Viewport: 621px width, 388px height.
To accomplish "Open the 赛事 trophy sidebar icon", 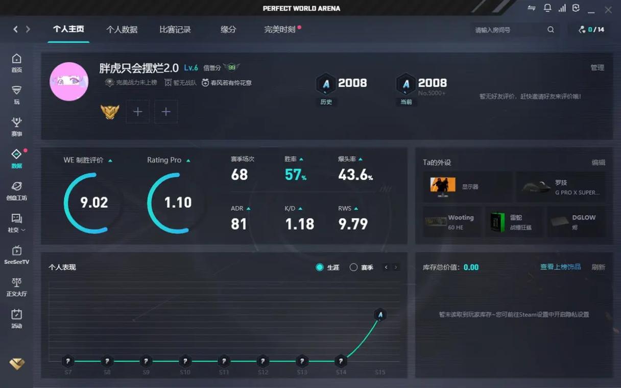I will pos(16,126).
